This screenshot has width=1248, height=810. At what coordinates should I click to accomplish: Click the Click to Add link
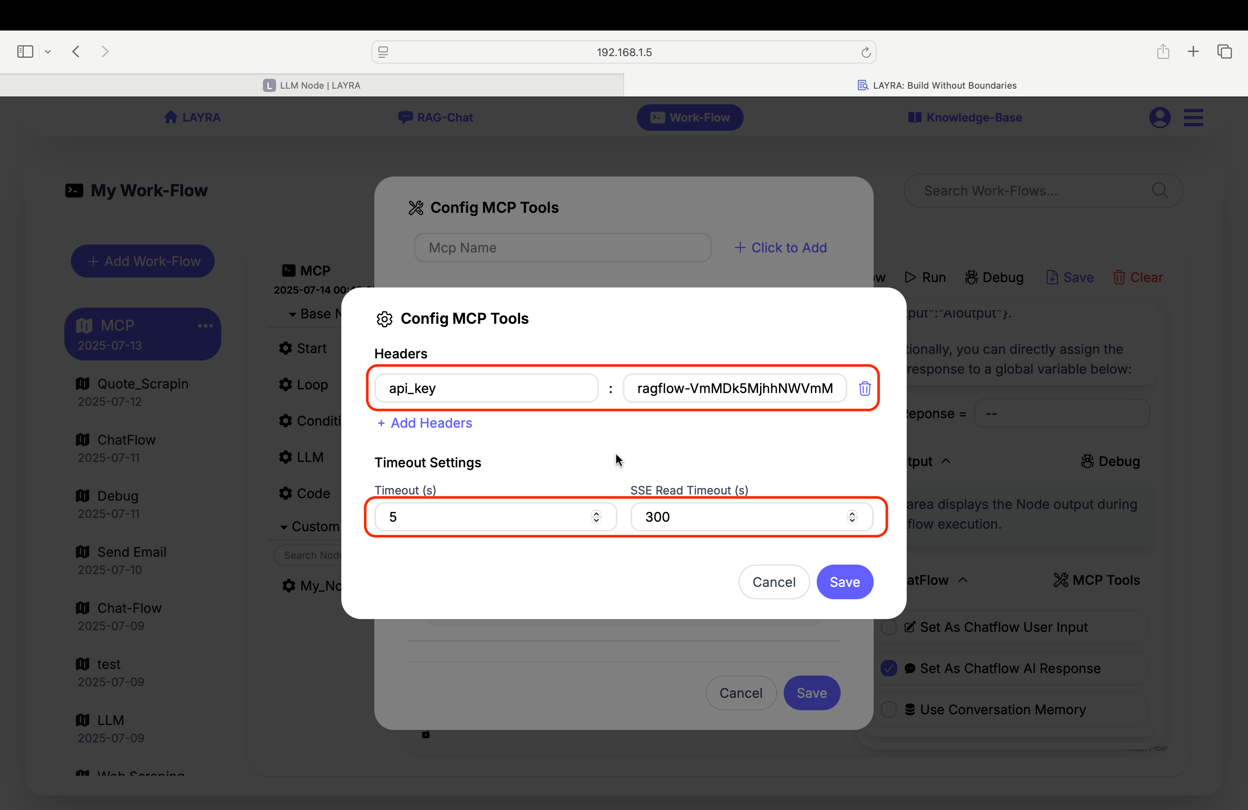coord(781,248)
